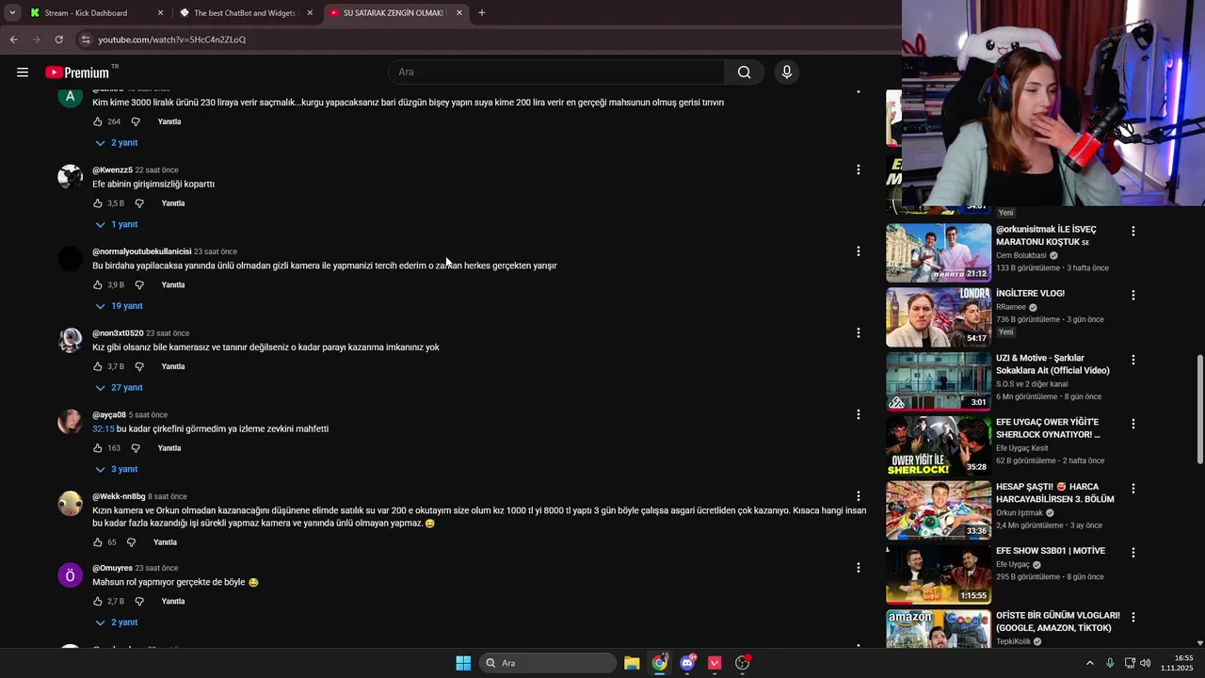
Task: Reply to @Omuyres via Yanıtla
Action: (x=173, y=602)
